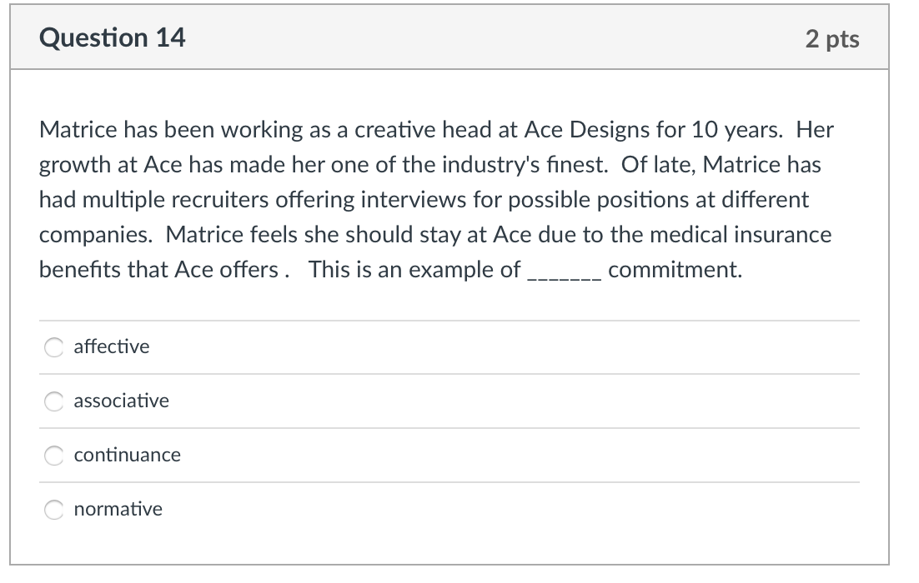
Task: Click the 'associative' answer label text
Action: click(121, 401)
